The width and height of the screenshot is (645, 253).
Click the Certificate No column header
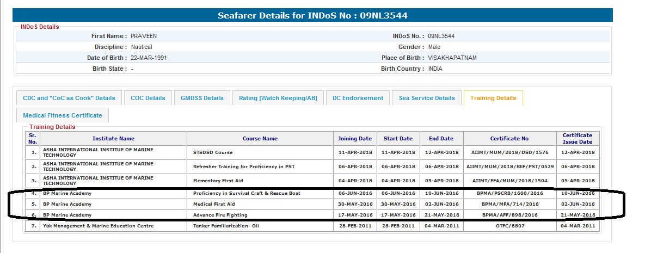(509, 139)
